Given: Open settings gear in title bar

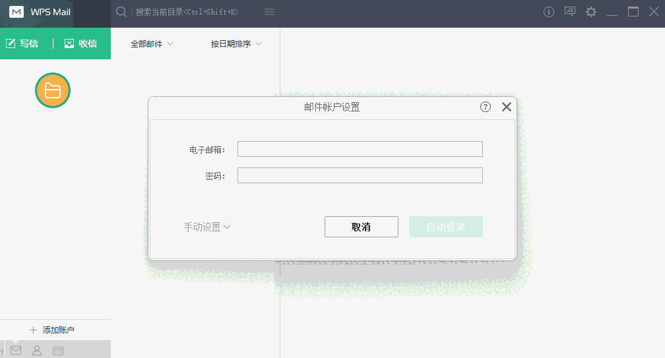Looking at the screenshot, I should pyautogui.click(x=591, y=12).
